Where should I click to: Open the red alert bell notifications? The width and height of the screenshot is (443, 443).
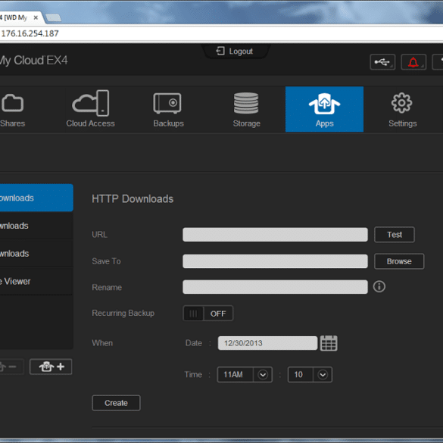coord(413,62)
